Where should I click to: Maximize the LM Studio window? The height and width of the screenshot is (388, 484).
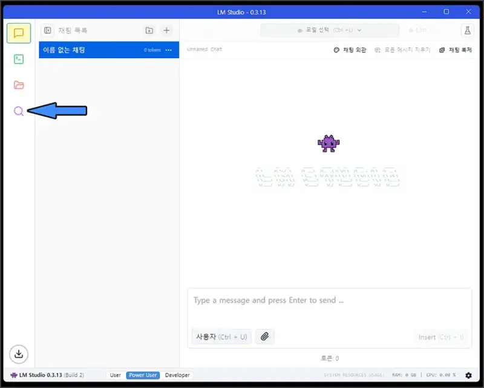pos(446,11)
